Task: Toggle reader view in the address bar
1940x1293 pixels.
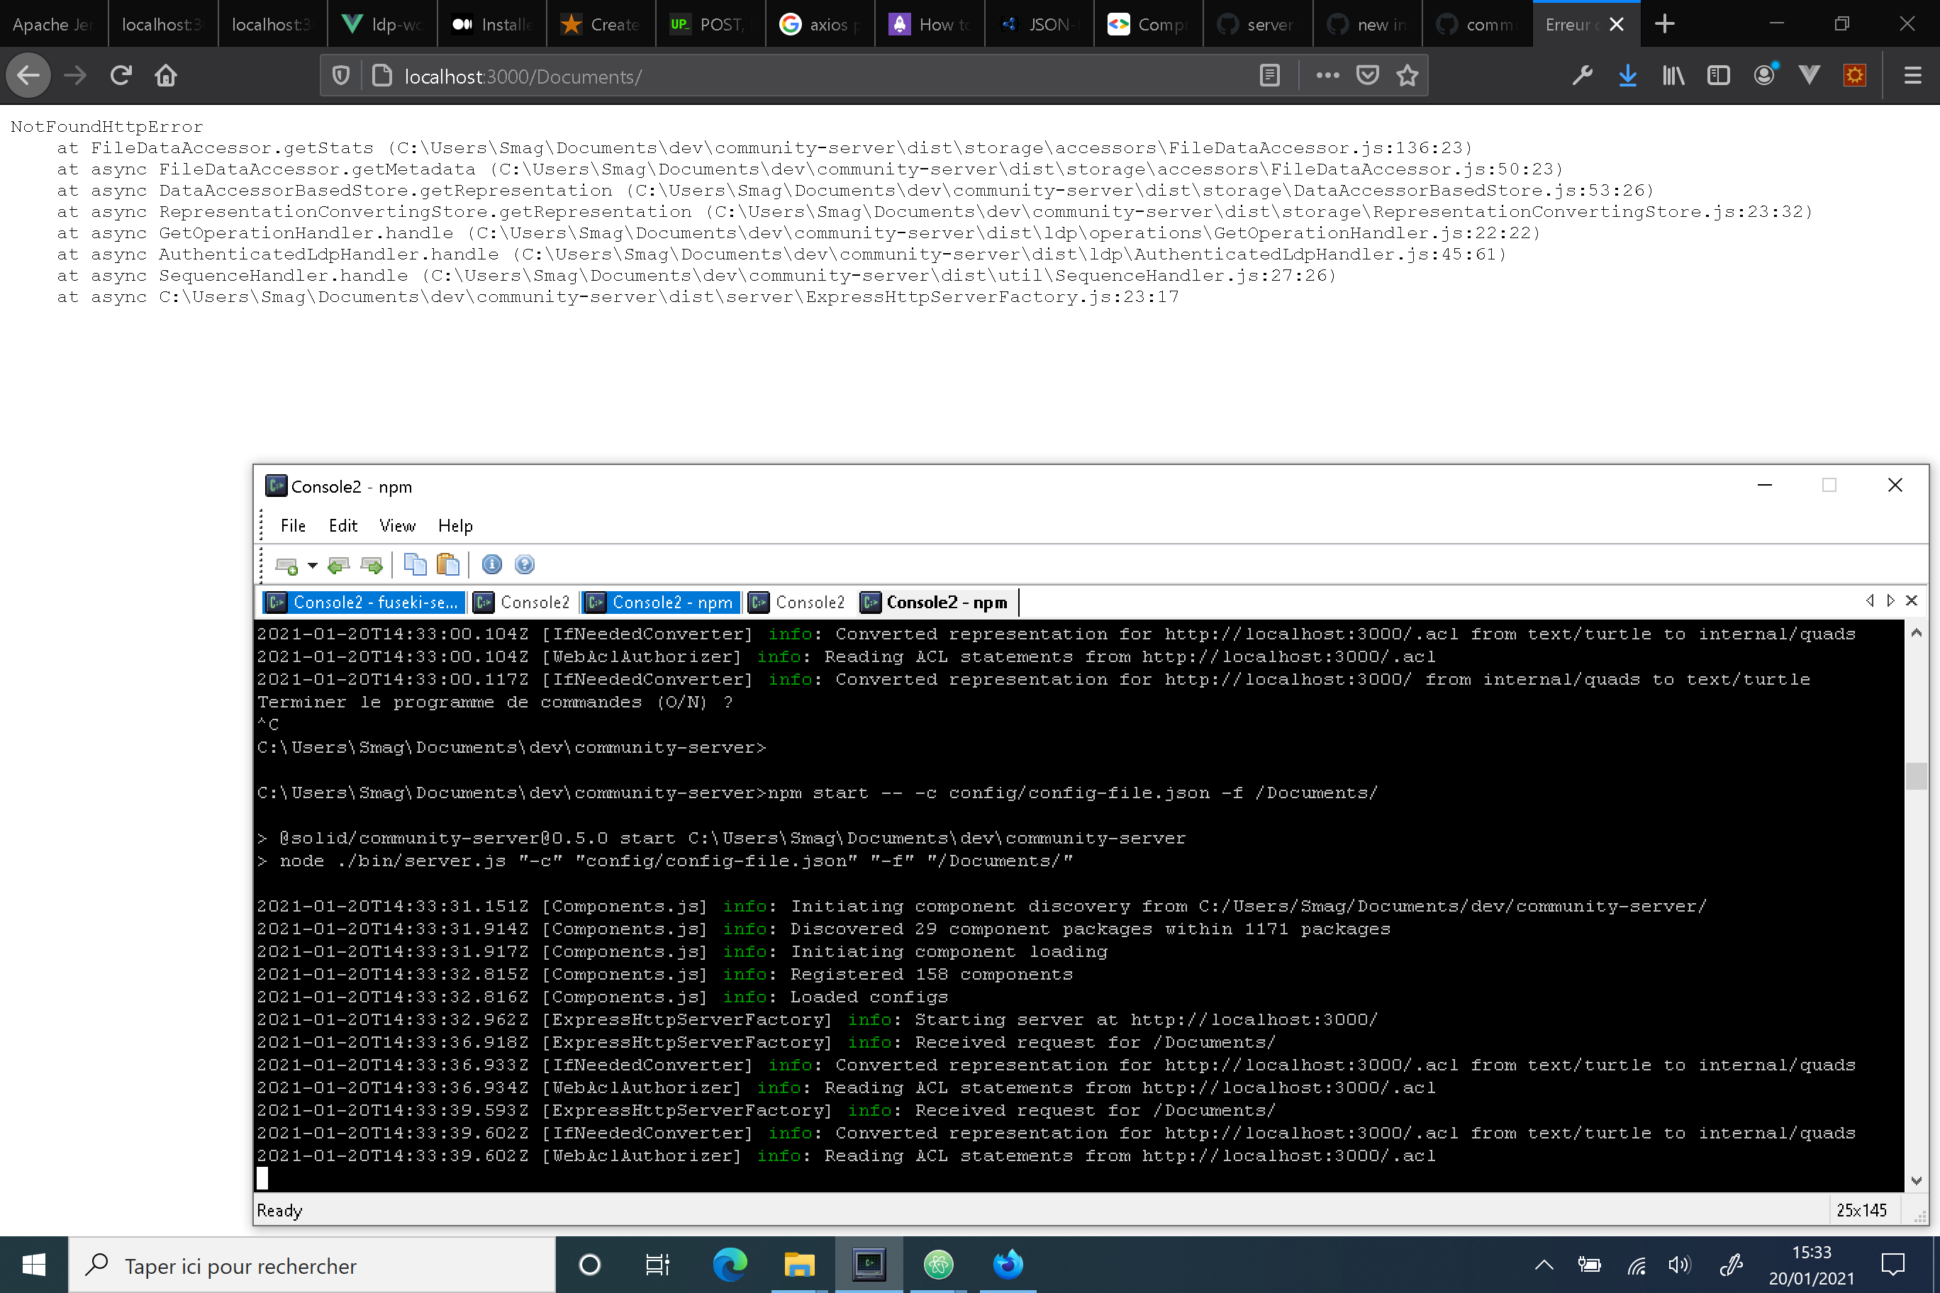Action: [1269, 75]
